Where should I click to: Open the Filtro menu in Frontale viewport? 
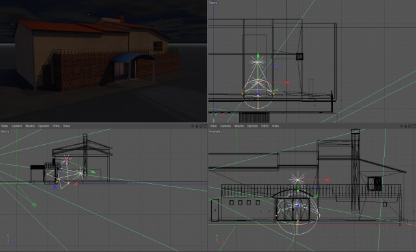pyautogui.click(x=265, y=126)
